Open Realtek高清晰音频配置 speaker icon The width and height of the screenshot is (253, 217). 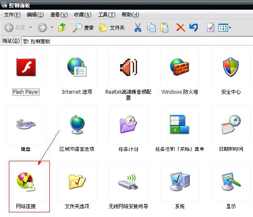point(129,67)
